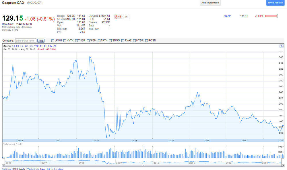287x170 pixels.
Task: Set chart zoom to 1d
Action: (x=13, y=46)
